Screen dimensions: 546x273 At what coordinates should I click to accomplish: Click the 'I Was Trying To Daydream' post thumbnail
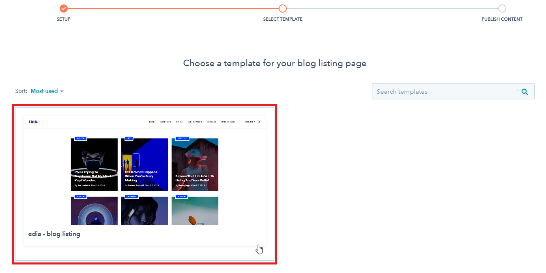coord(94,164)
